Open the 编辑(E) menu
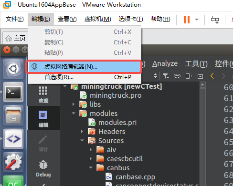This screenshot has width=233, height=186. point(41,19)
